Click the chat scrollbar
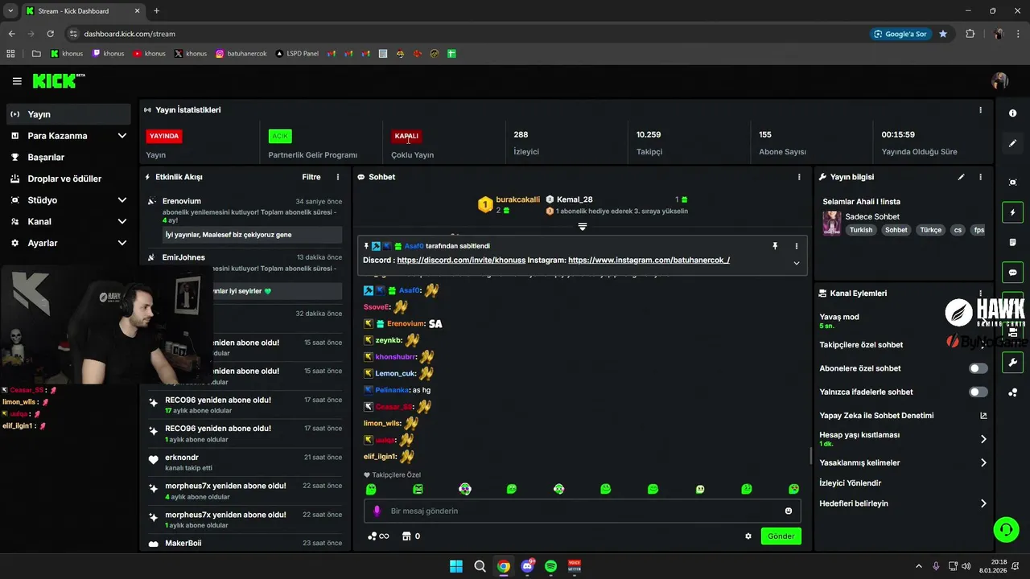 810,456
